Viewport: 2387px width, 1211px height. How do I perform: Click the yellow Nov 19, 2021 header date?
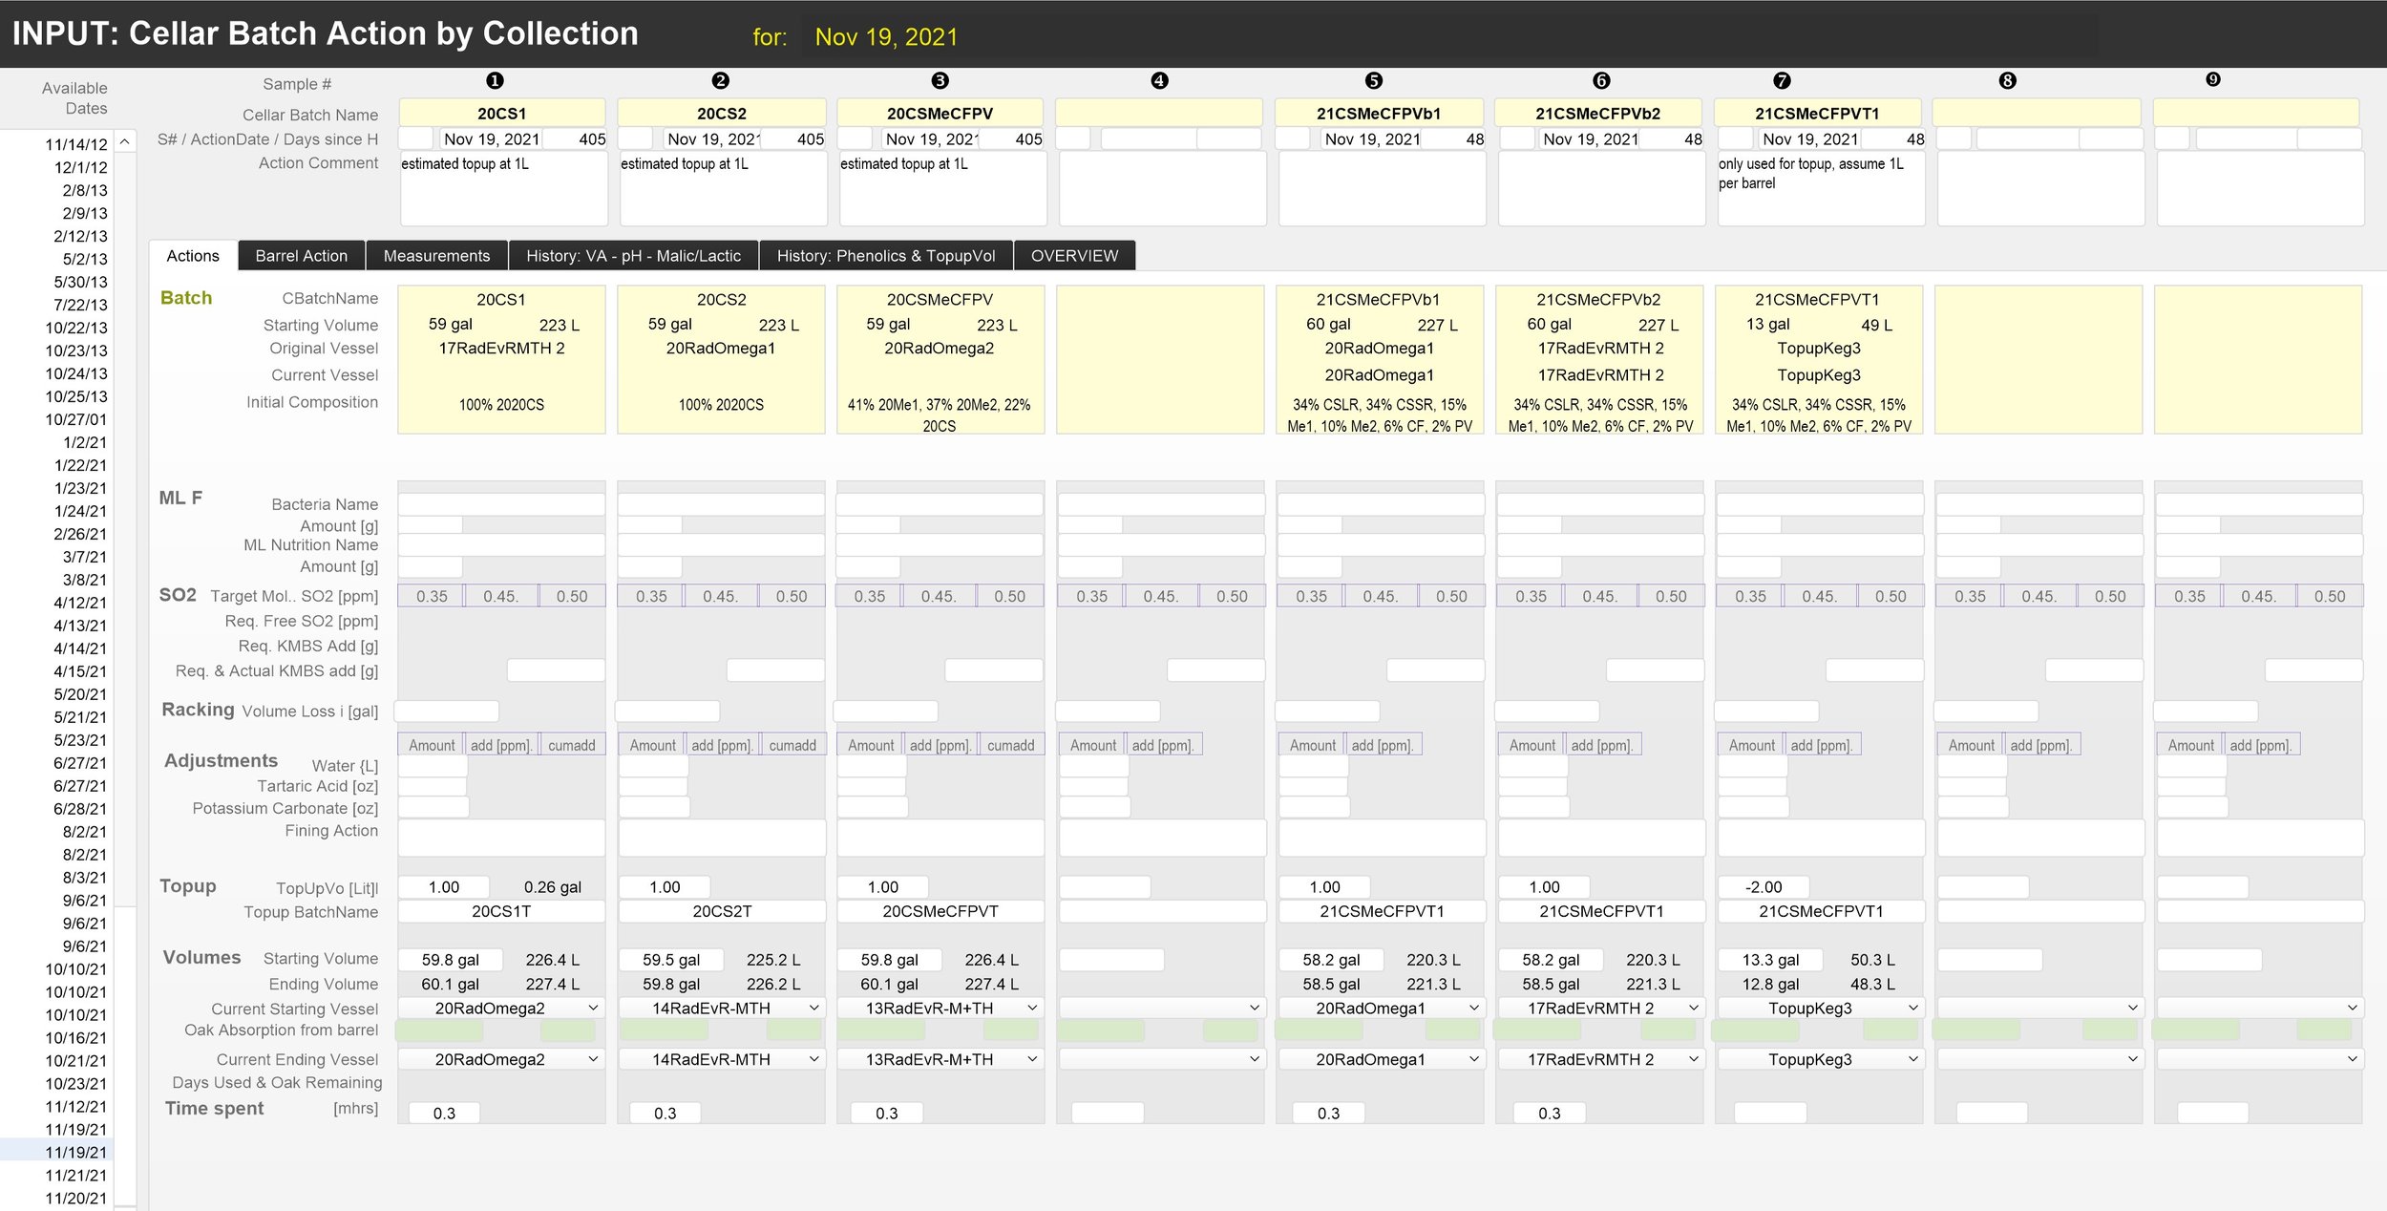pyautogui.click(x=886, y=37)
